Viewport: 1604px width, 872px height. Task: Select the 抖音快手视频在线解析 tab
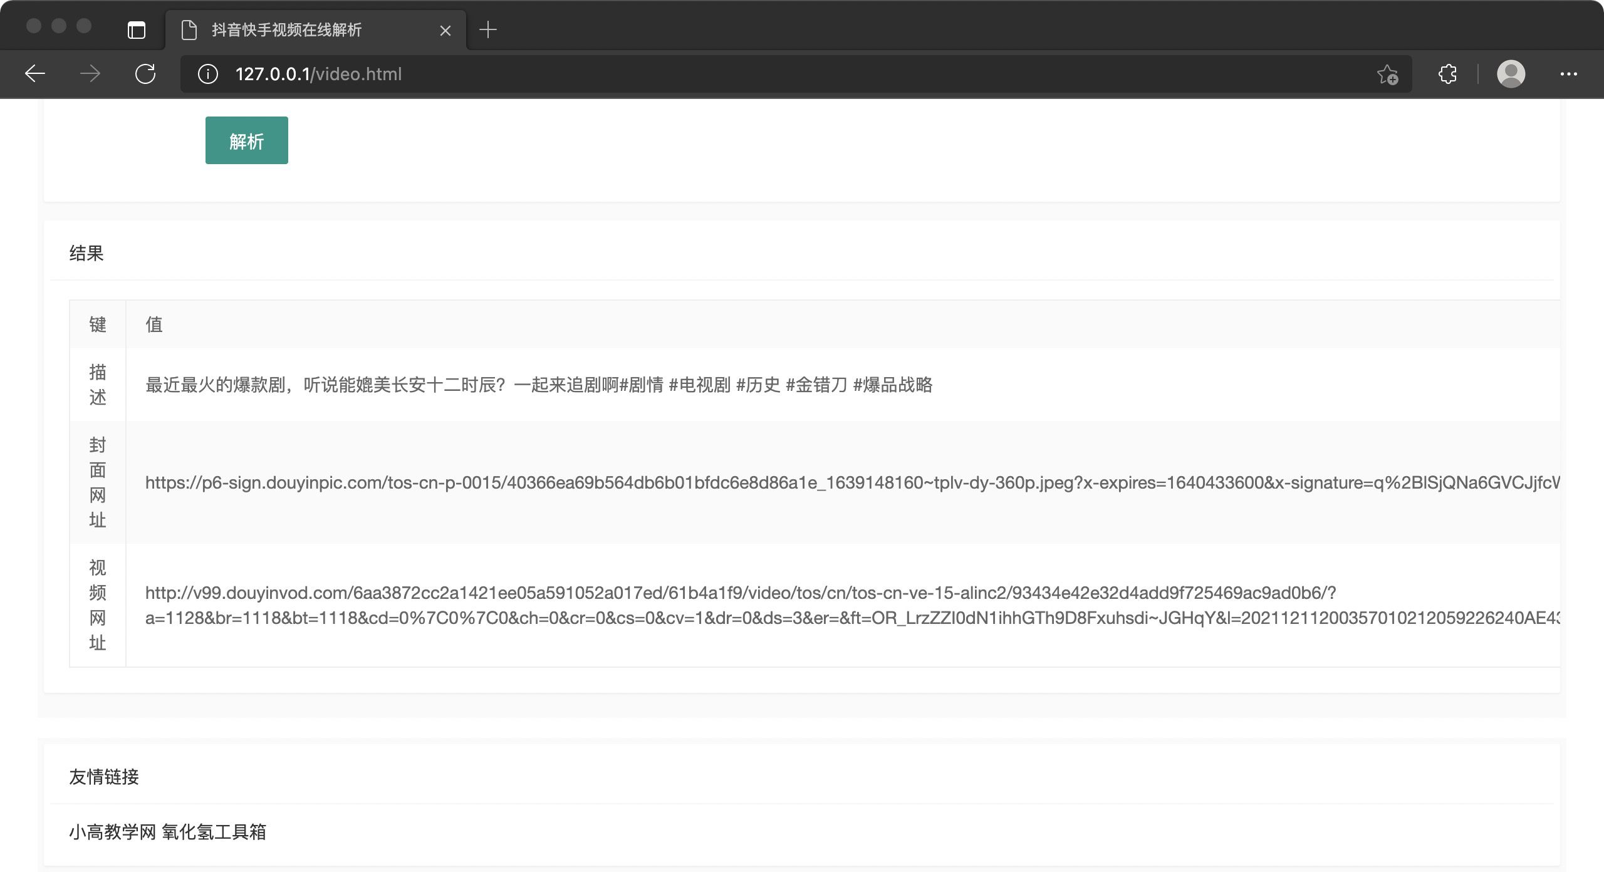tap(286, 30)
